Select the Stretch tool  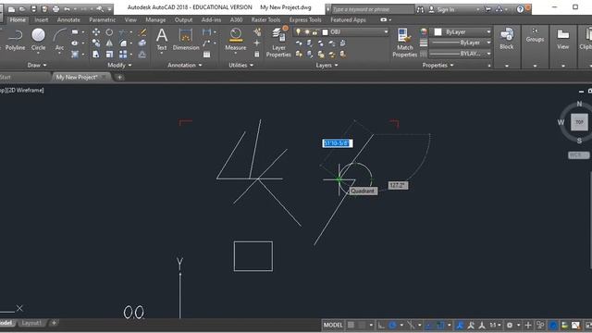tap(96, 55)
